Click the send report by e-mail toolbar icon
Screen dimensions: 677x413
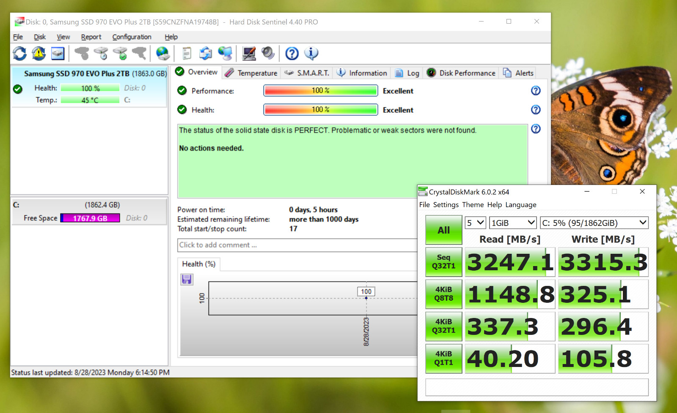206,53
